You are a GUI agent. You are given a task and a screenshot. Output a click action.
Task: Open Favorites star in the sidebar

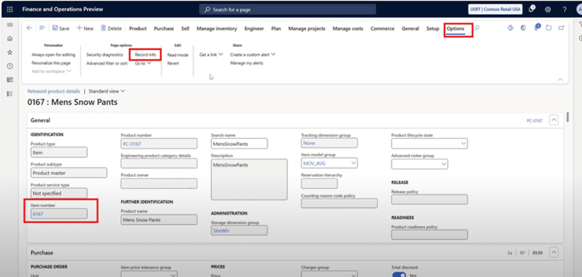point(10,52)
